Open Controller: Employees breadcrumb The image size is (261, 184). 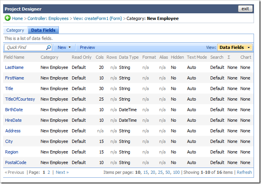click(48, 18)
